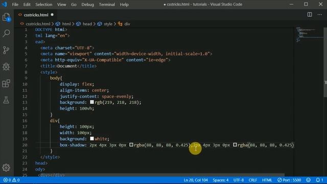Open the Terminal menu
Viewport: 327px width, 184px height.
coord(107,5)
